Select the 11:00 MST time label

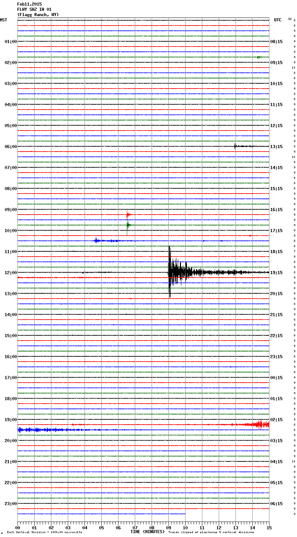[11, 252]
